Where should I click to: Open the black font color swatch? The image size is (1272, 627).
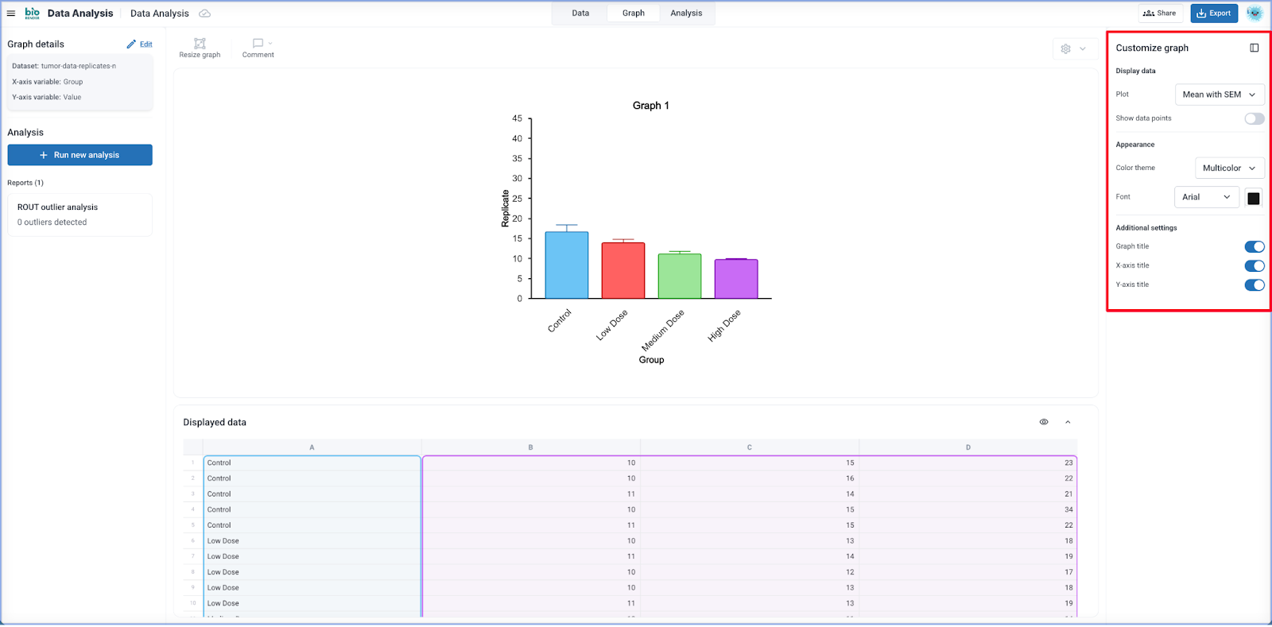point(1254,198)
